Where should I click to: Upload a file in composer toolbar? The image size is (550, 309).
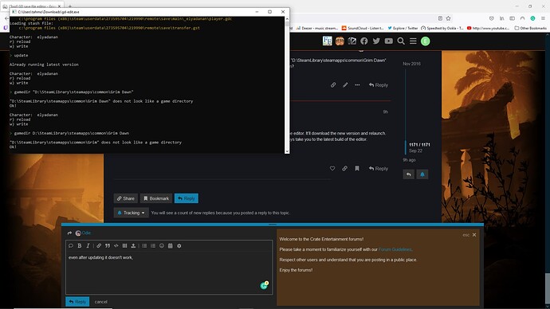(133, 246)
